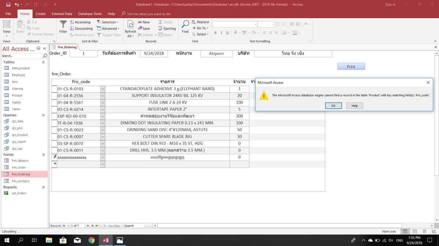
Task: Click OK in the Microsoft Access error dialog
Action: 333,106
